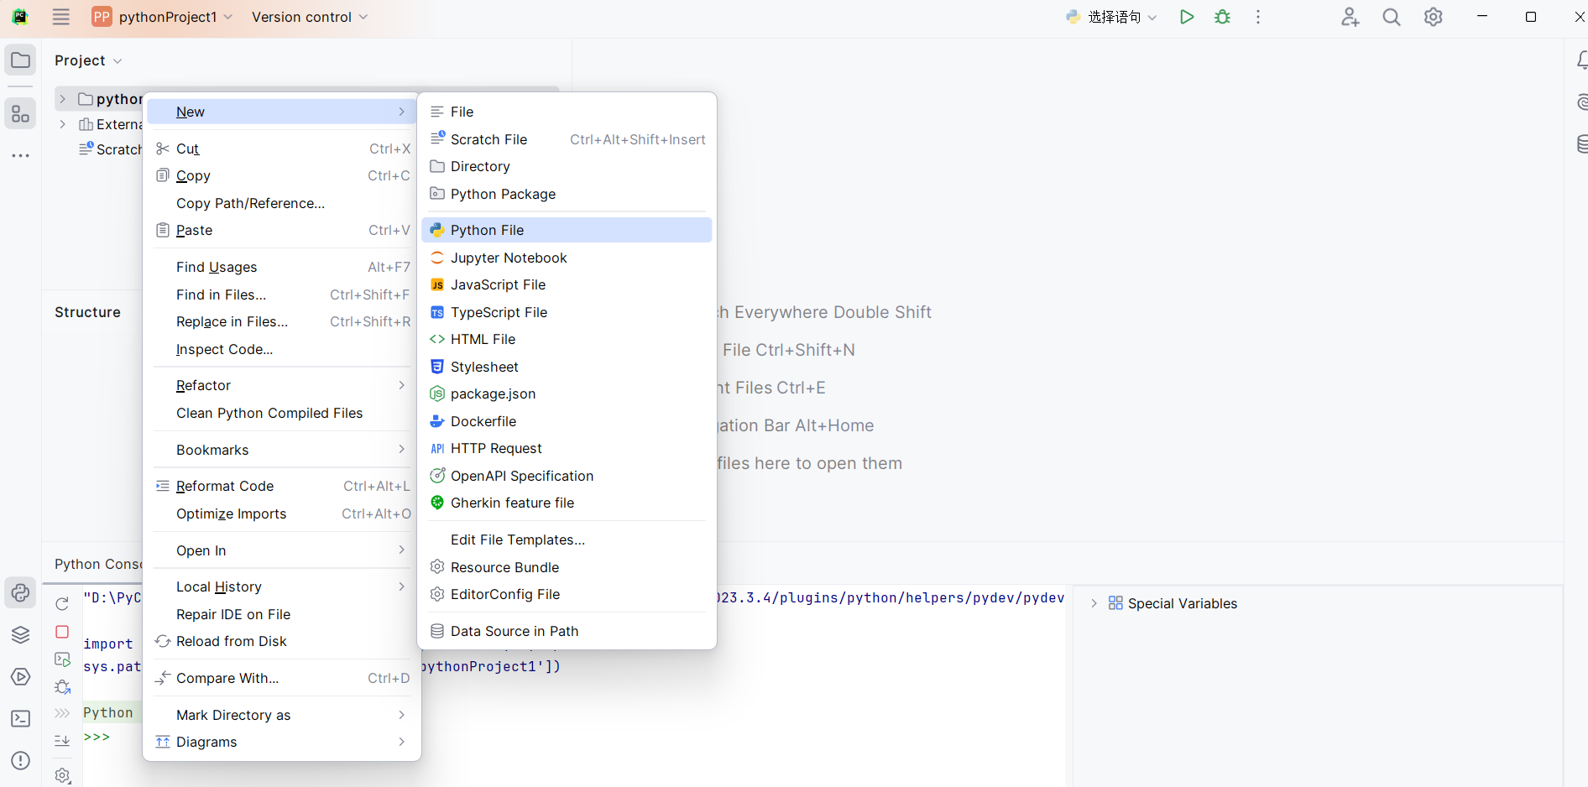
Task: Rerun the Python console
Action: [x=62, y=603]
